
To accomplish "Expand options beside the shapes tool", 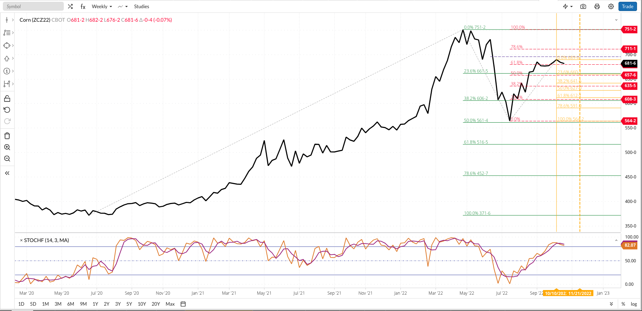I will [x=13, y=45].
